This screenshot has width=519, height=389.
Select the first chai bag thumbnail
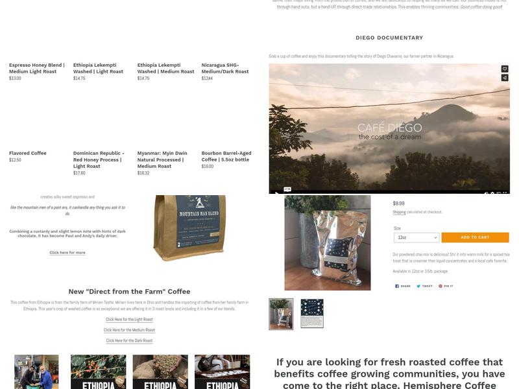click(x=281, y=314)
